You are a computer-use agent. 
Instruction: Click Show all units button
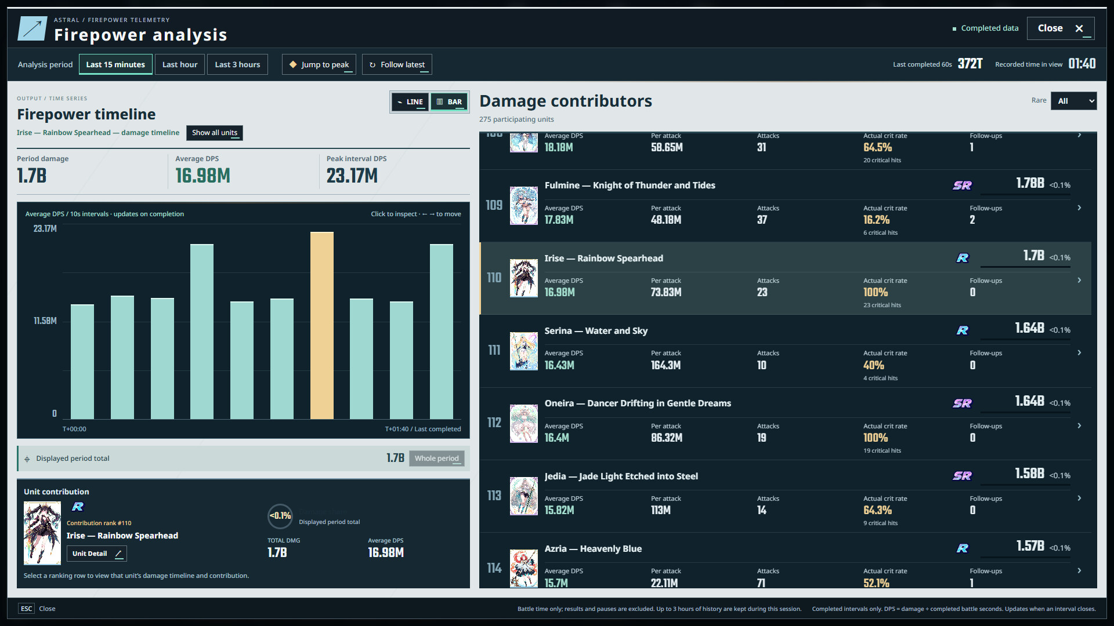pos(215,133)
